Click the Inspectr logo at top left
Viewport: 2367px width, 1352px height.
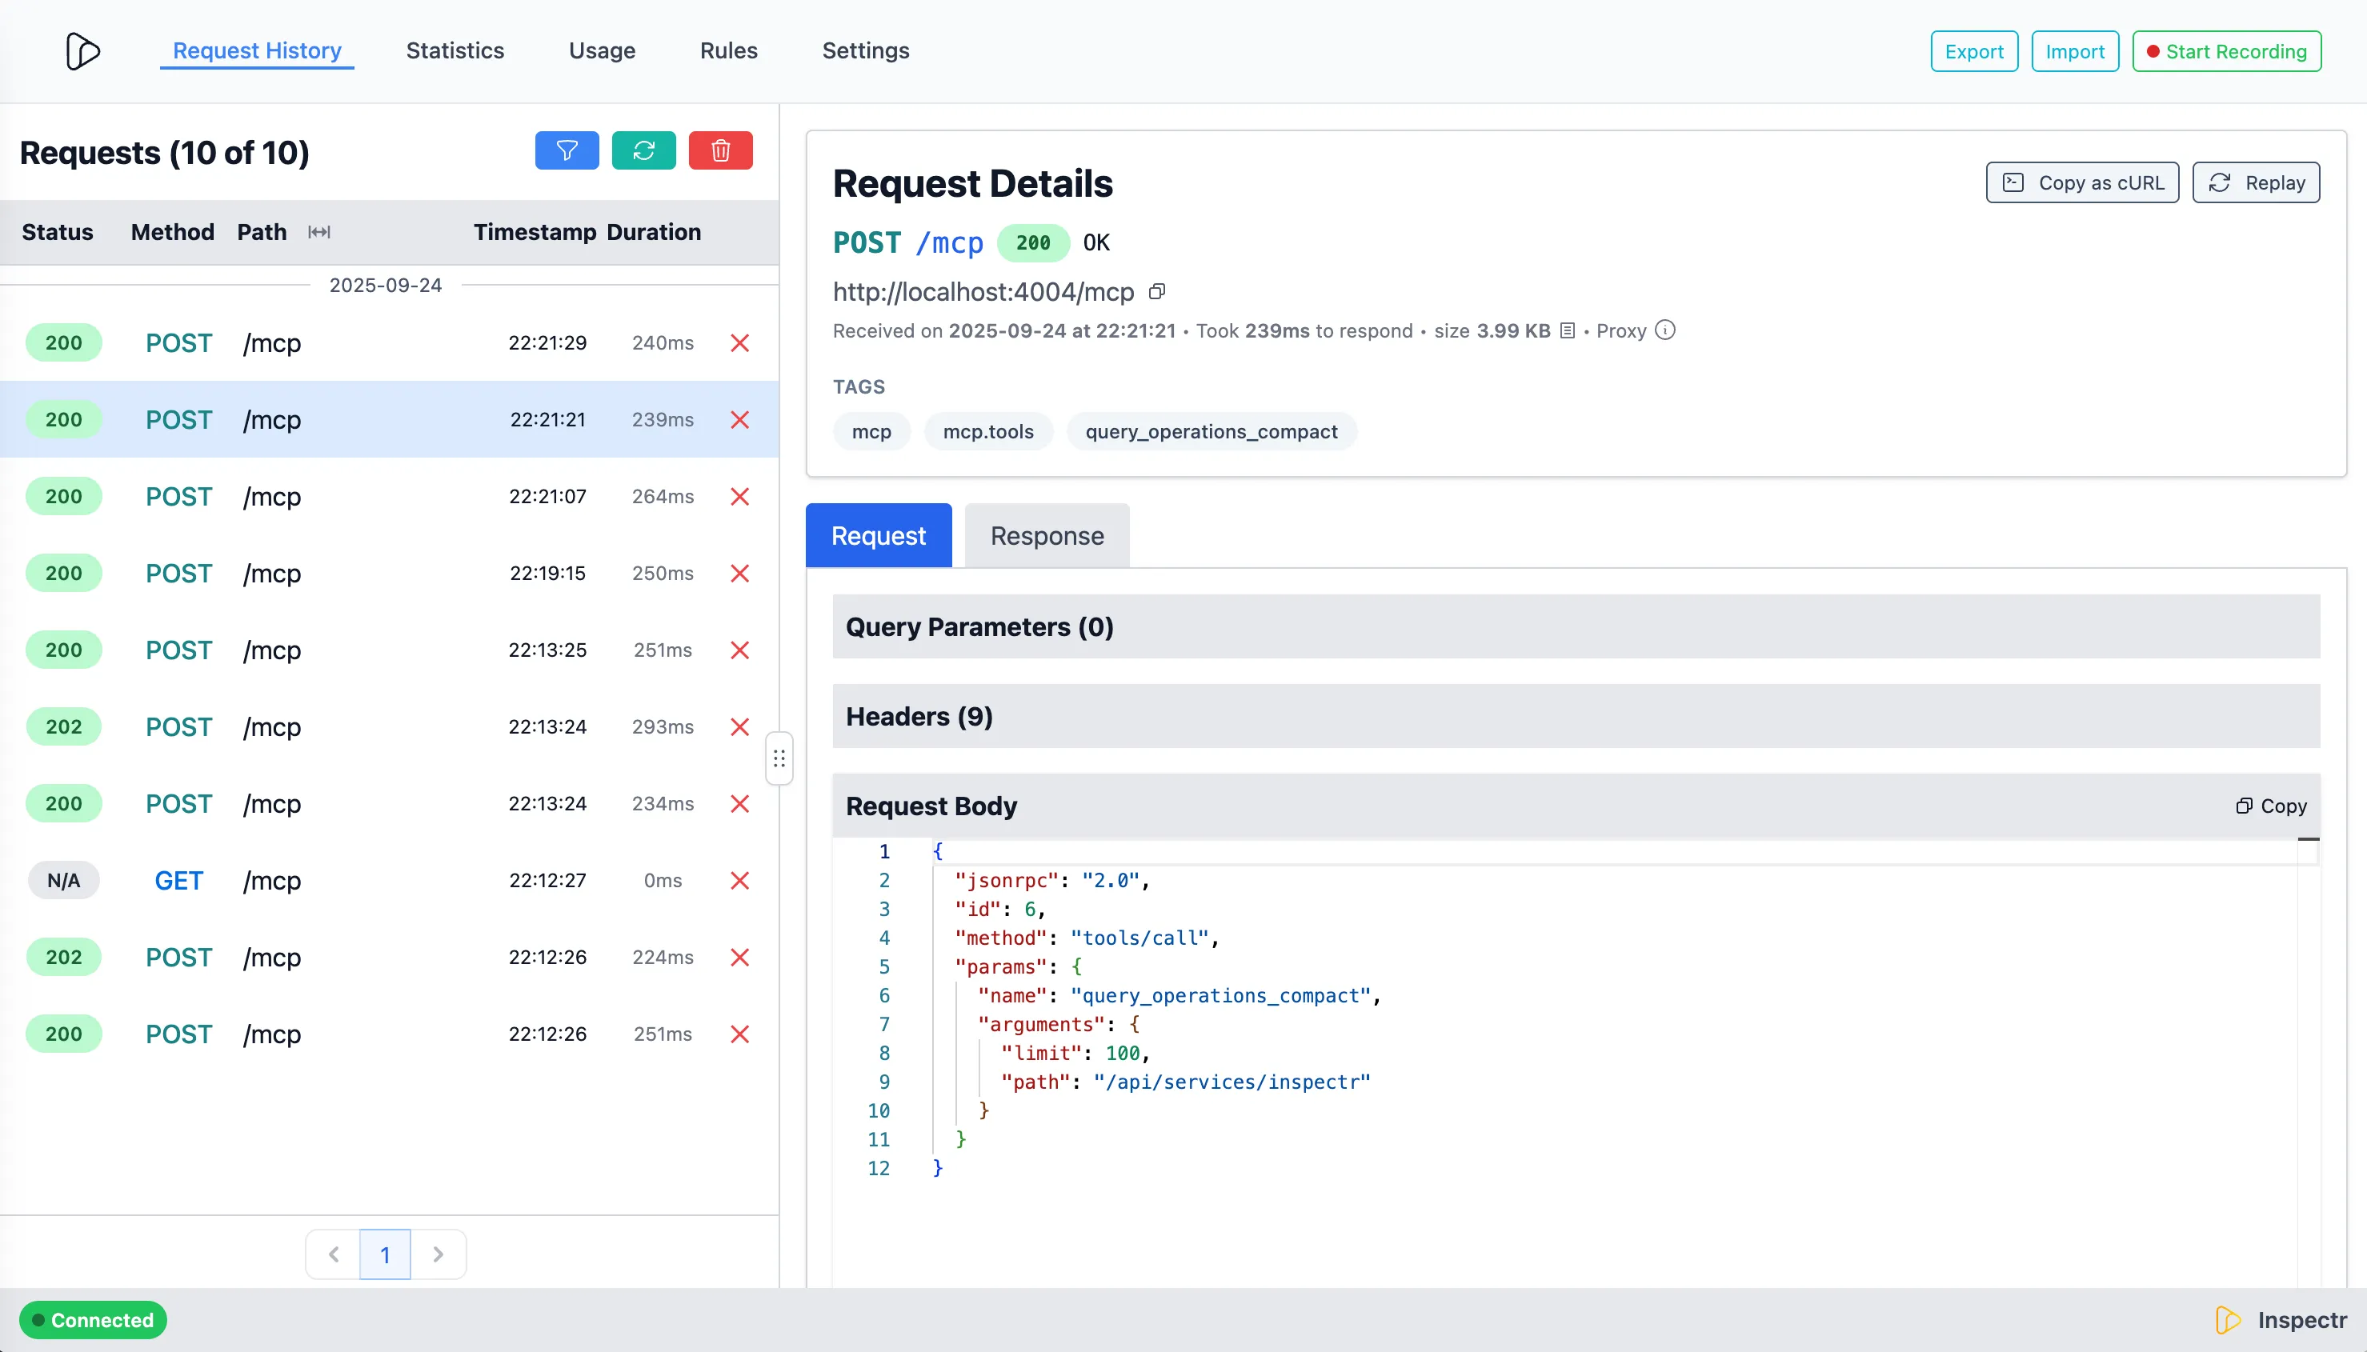[x=82, y=51]
